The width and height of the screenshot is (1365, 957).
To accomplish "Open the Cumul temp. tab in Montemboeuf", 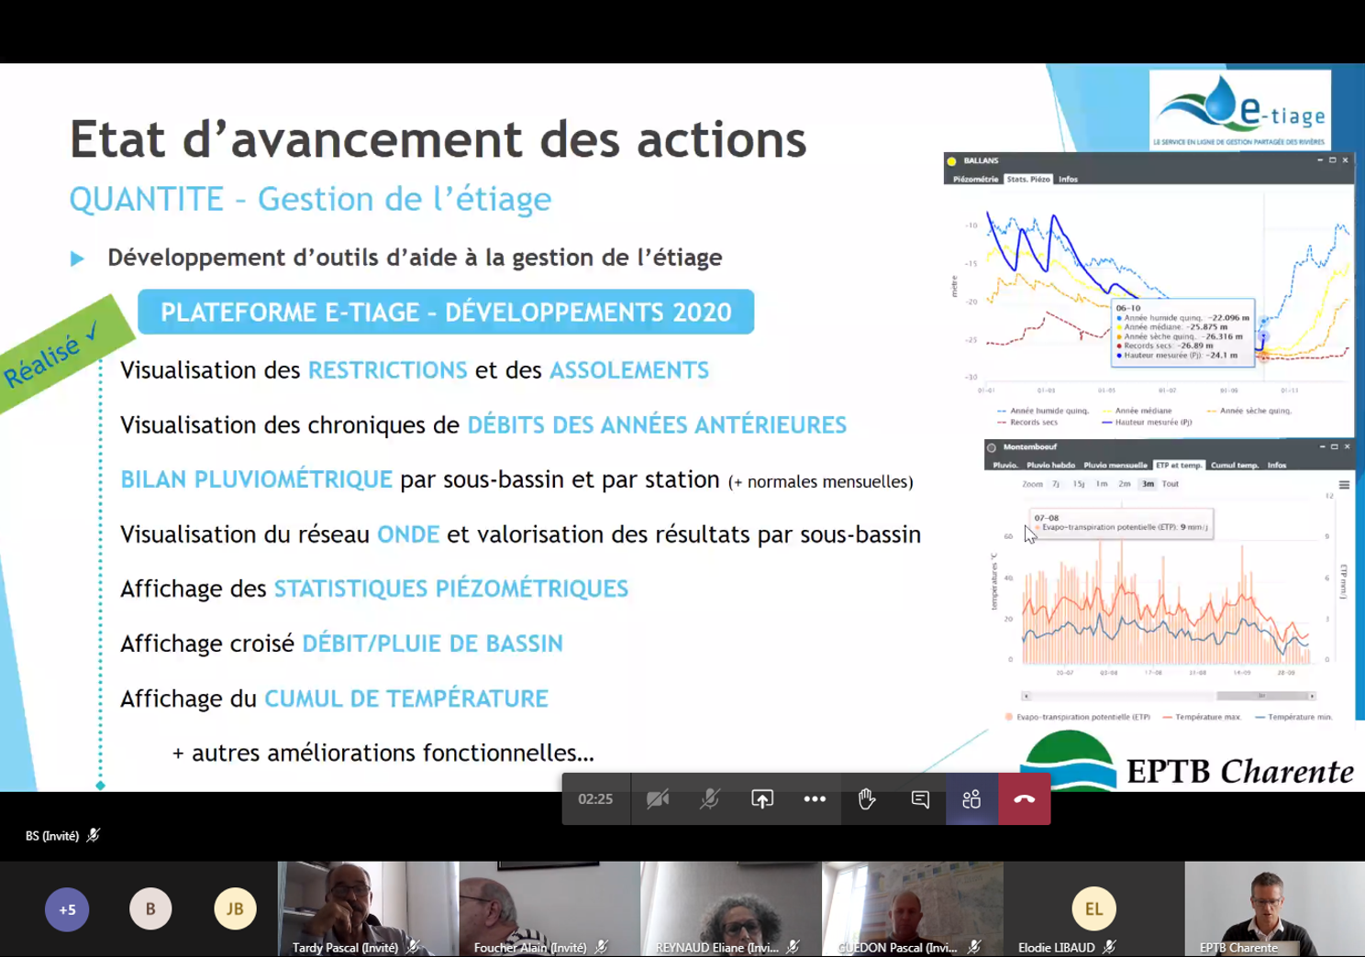I will tap(1234, 466).
